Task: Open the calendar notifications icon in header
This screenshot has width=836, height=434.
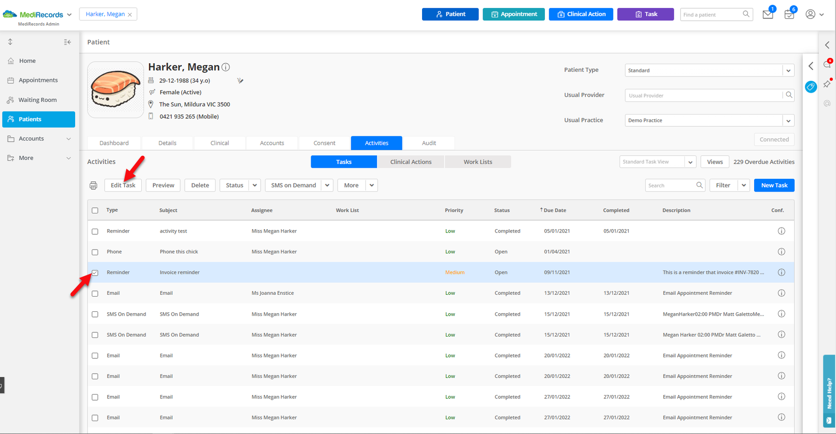Action: tap(789, 15)
